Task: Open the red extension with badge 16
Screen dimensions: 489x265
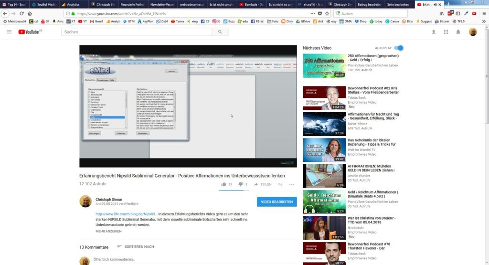Action: point(450,13)
